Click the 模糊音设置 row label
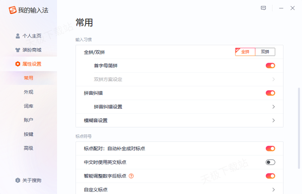The height and width of the screenshot is (194, 302). (x=96, y=120)
